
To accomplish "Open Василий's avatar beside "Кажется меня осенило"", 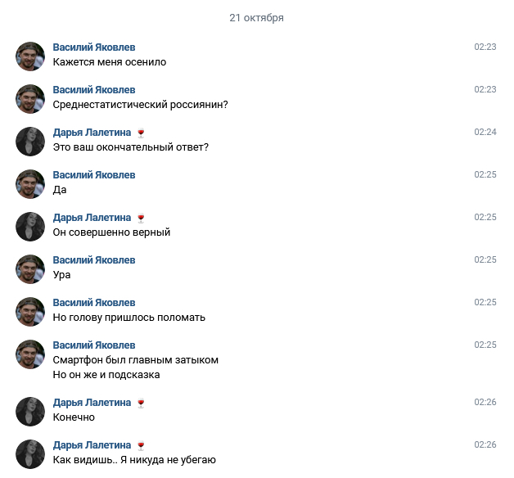I will [x=29, y=56].
